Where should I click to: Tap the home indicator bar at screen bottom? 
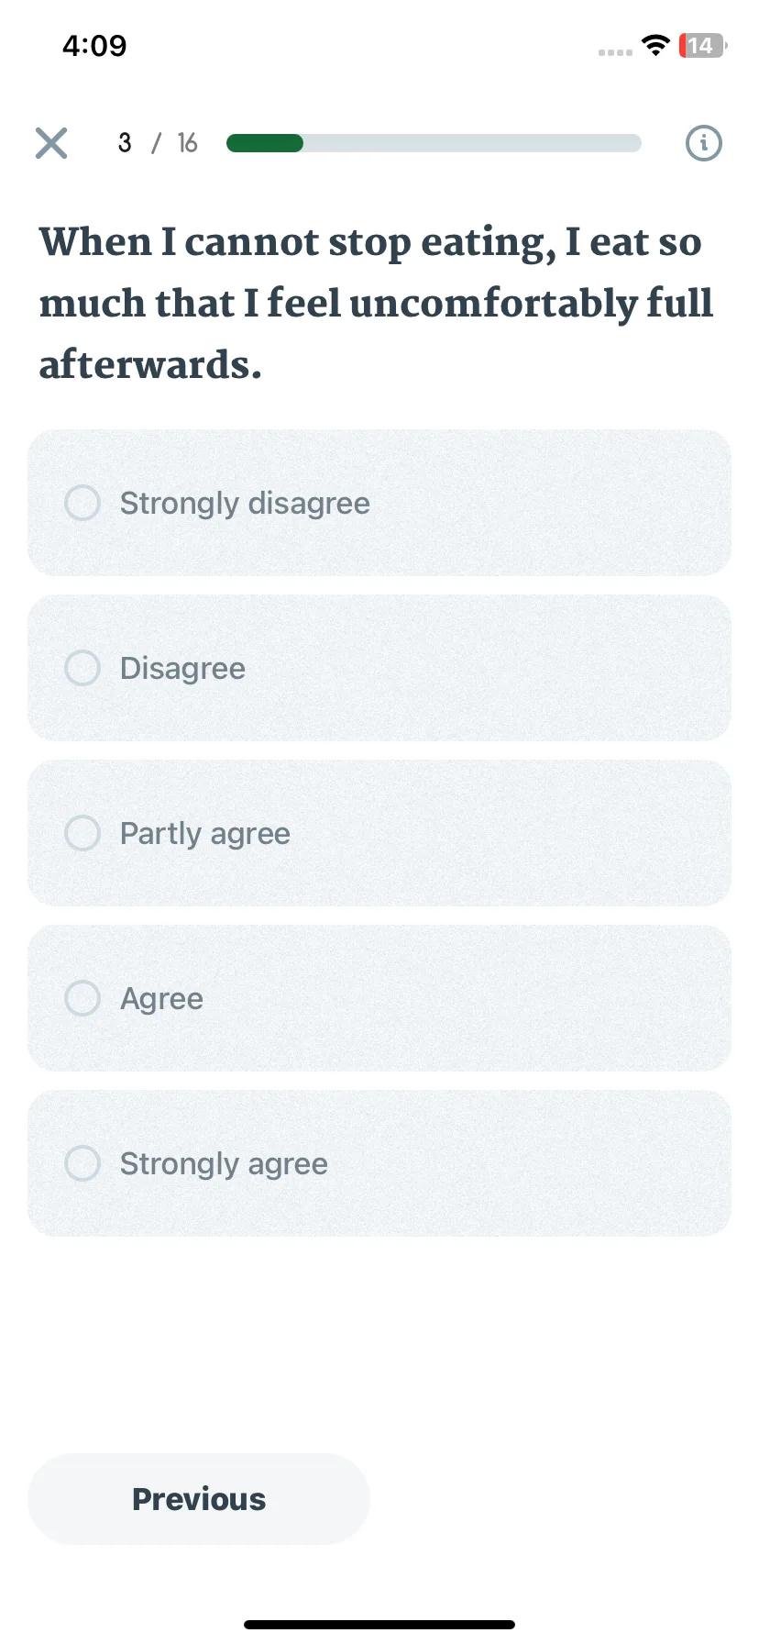tap(379, 1625)
